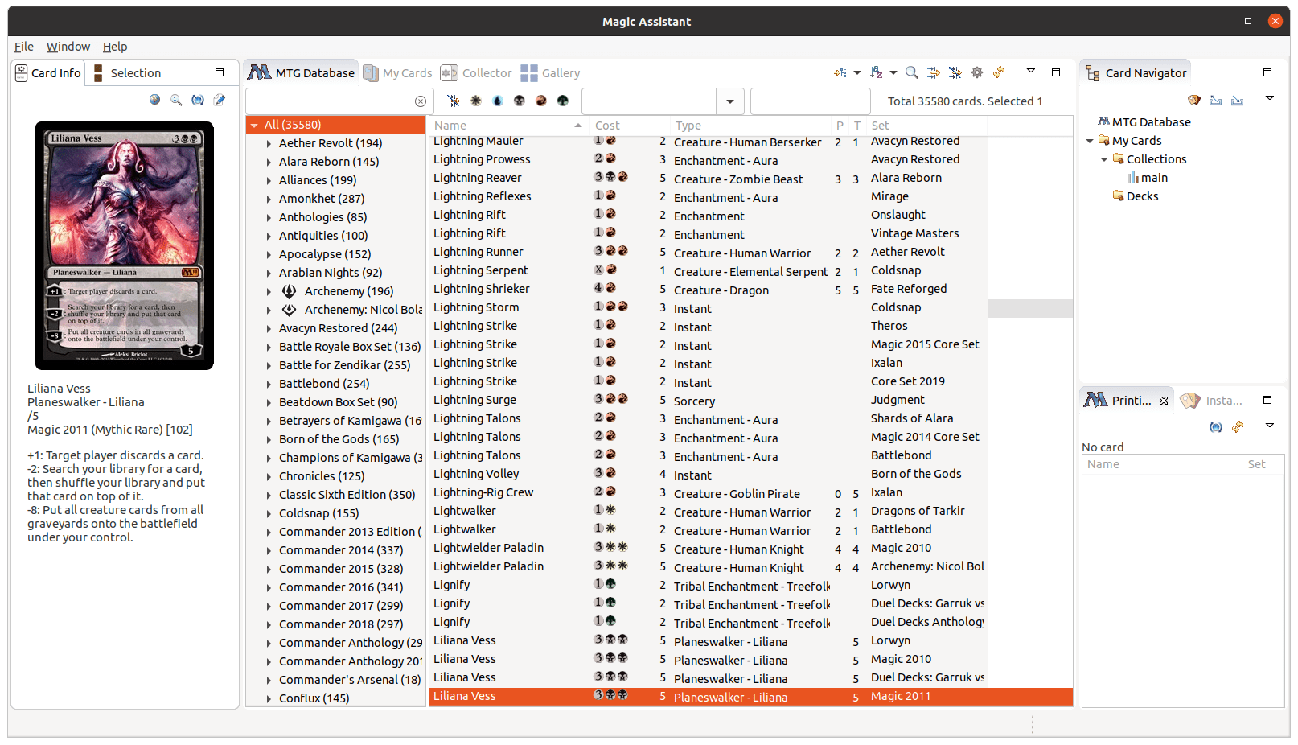Image resolution: width=1298 pixels, height=745 pixels.
Task: Select Battle for Zendikar (255) set
Action: (x=344, y=365)
